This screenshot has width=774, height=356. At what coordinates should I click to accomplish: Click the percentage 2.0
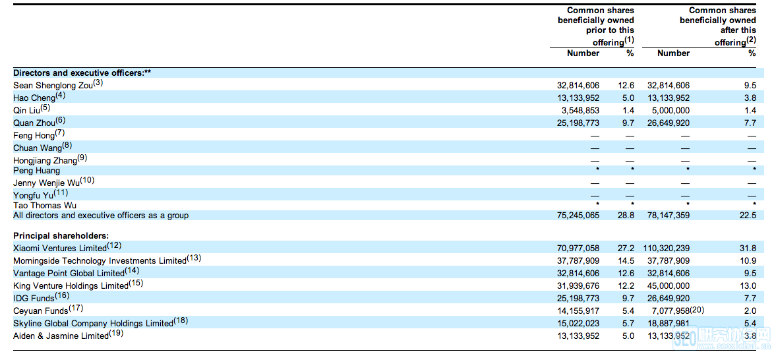click(750, 311)
